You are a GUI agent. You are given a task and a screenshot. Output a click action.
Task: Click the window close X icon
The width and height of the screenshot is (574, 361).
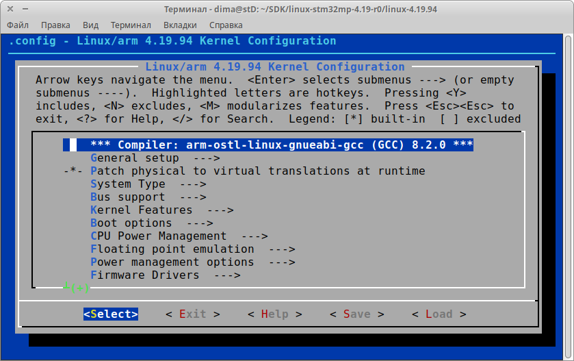[x=10, y=9]
